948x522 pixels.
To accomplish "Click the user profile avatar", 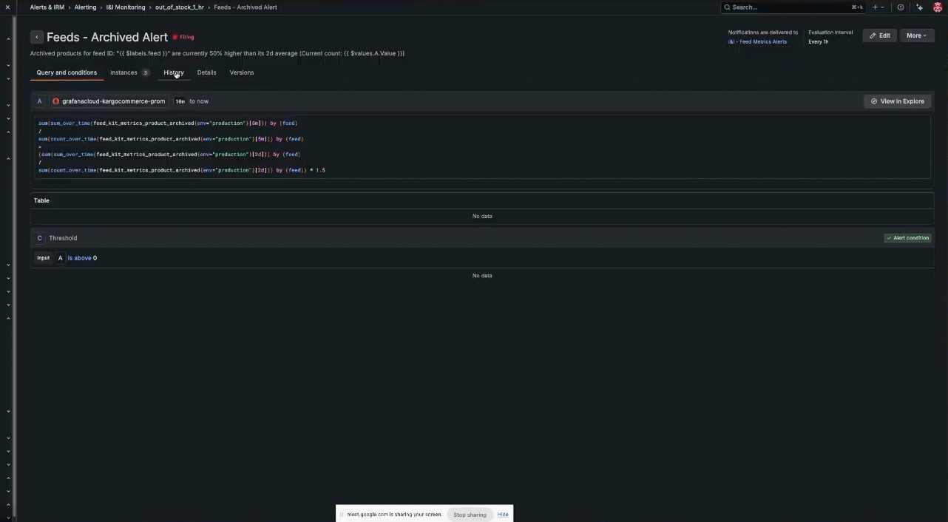I will tap(937, 7).
